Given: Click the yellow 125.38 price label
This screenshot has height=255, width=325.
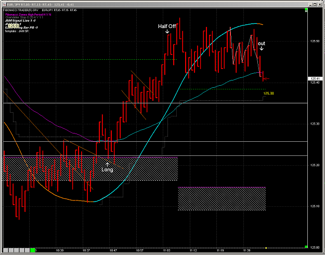Looking at the screenshot, I should pos(268,93).
